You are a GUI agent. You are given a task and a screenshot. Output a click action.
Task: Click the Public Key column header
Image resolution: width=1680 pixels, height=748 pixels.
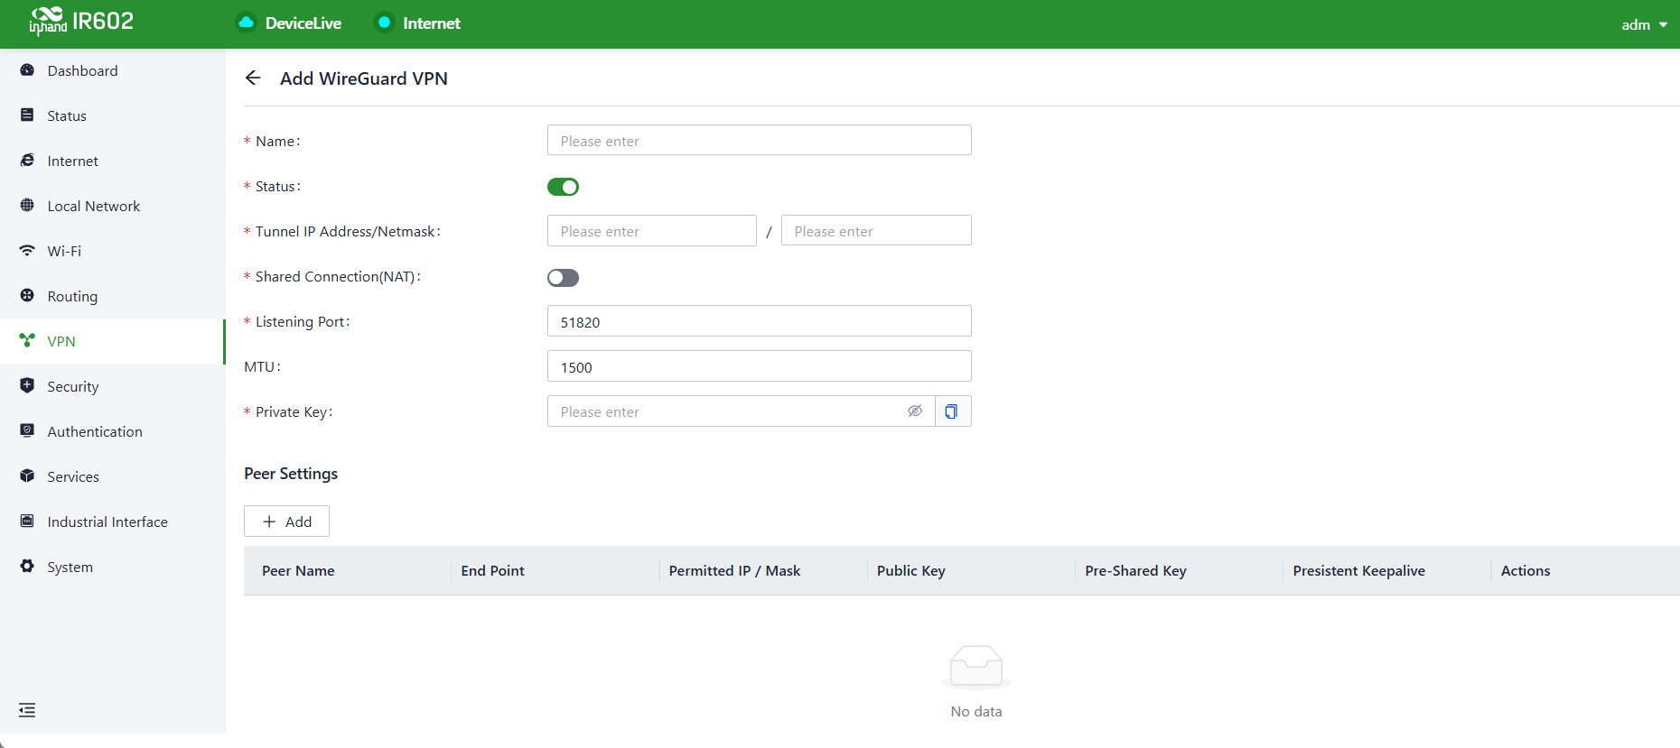[911, 570]
